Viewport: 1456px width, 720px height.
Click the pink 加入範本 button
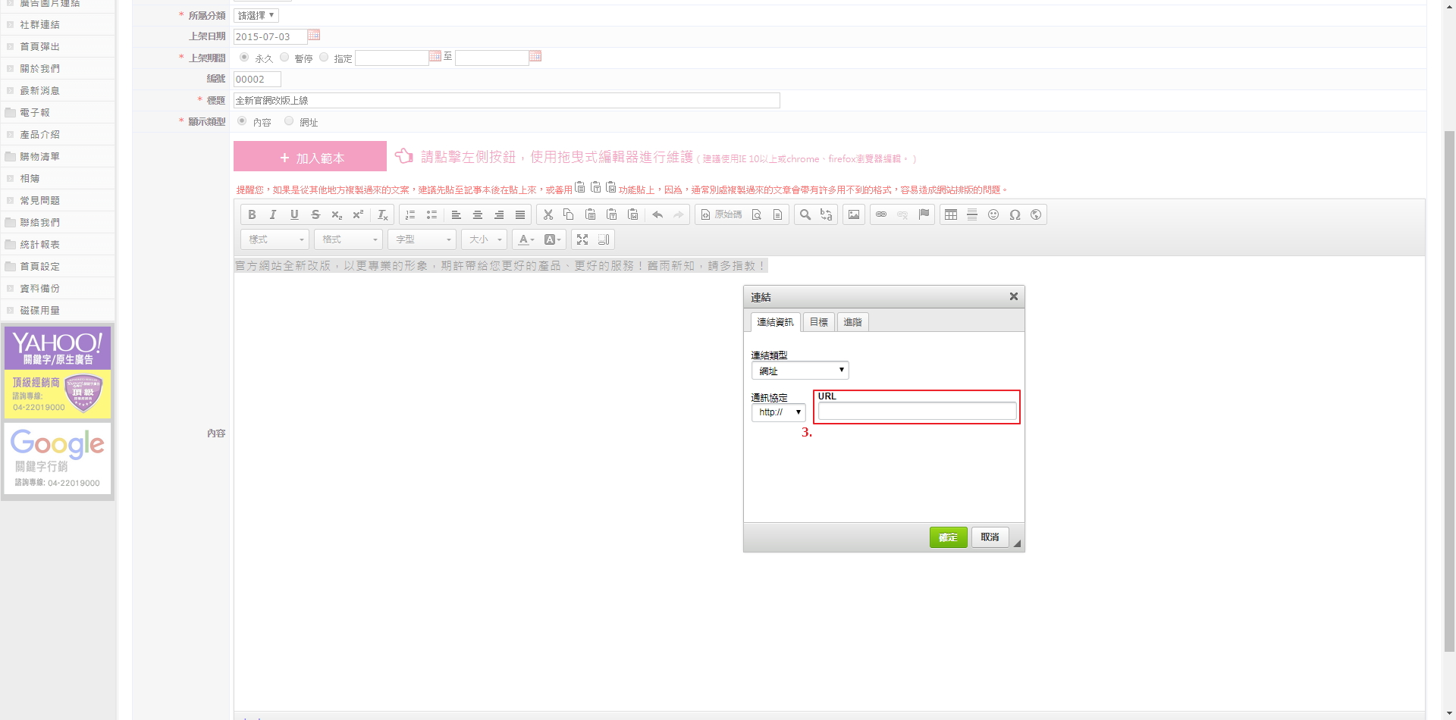(310, 157)
